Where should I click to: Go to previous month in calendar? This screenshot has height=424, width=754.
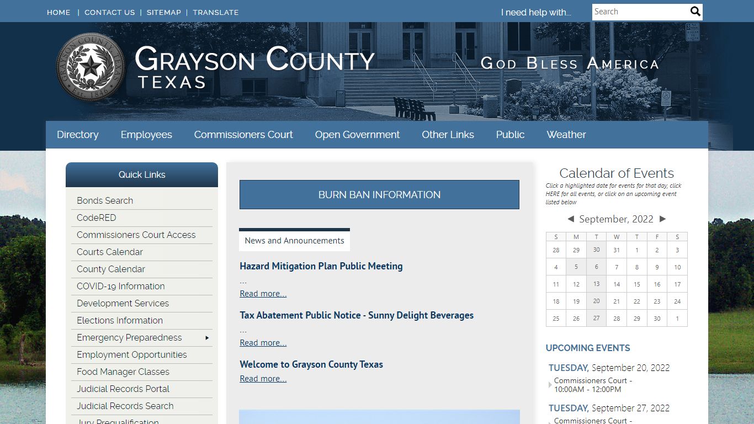[x=571, y=219]
